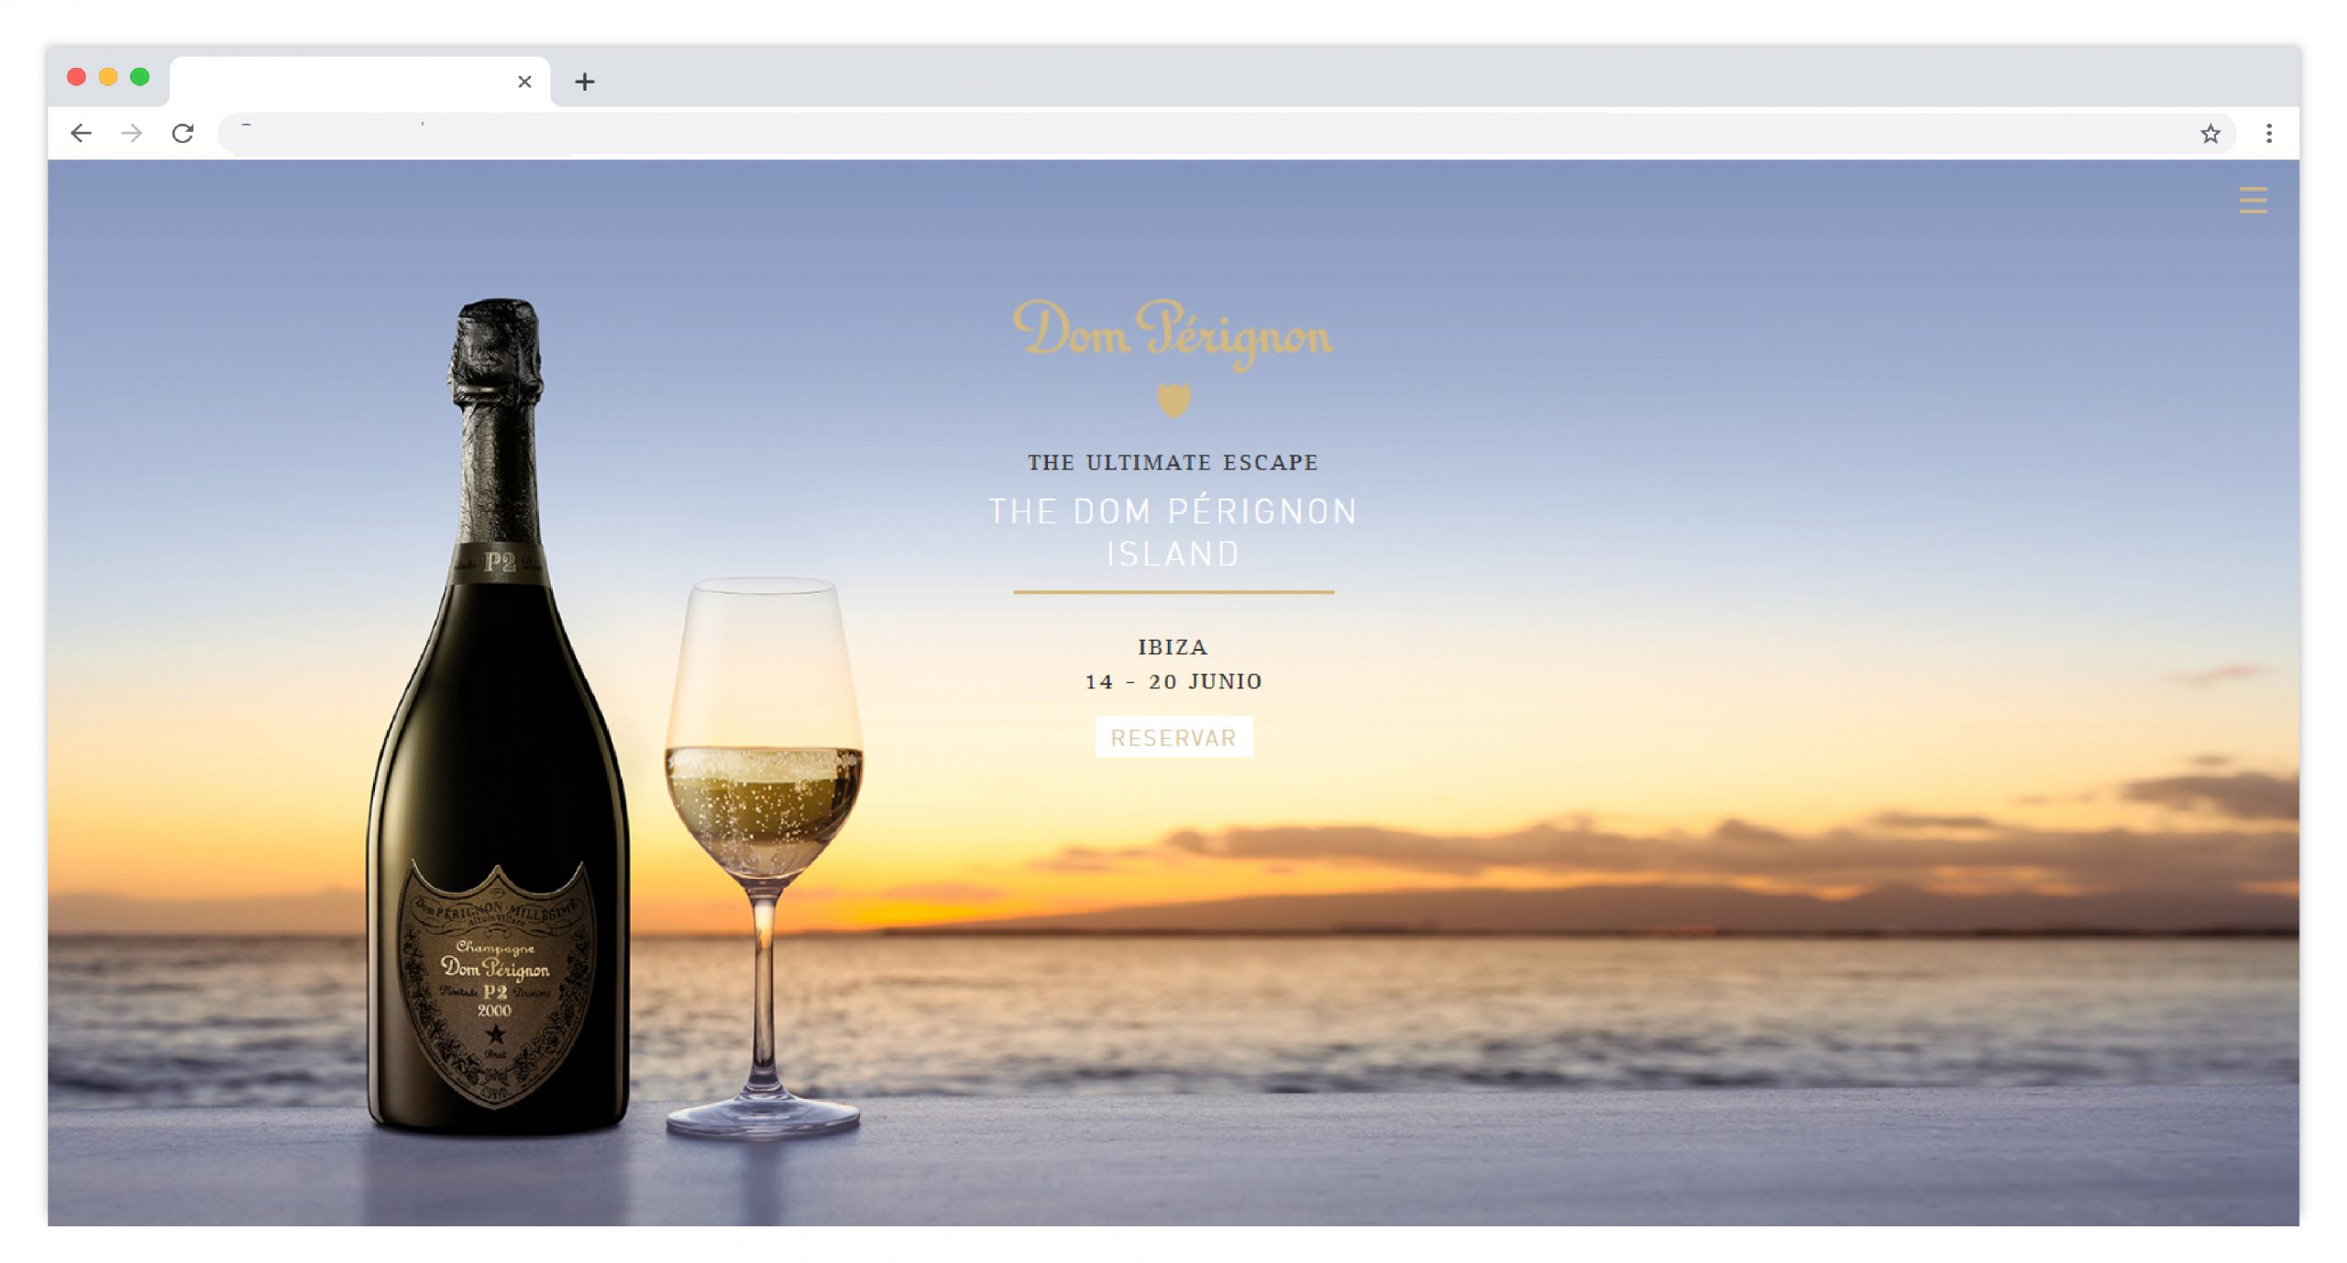Click the Dom Pérignon script logo
Screen dimensions: 2347x1263
coord(1173,334)
